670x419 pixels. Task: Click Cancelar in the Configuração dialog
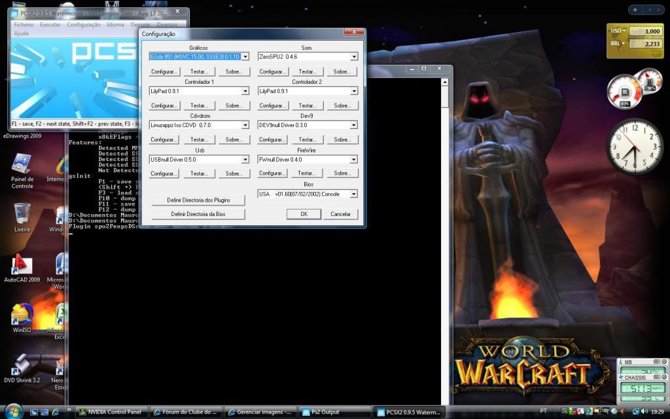[x=340, y=214]
